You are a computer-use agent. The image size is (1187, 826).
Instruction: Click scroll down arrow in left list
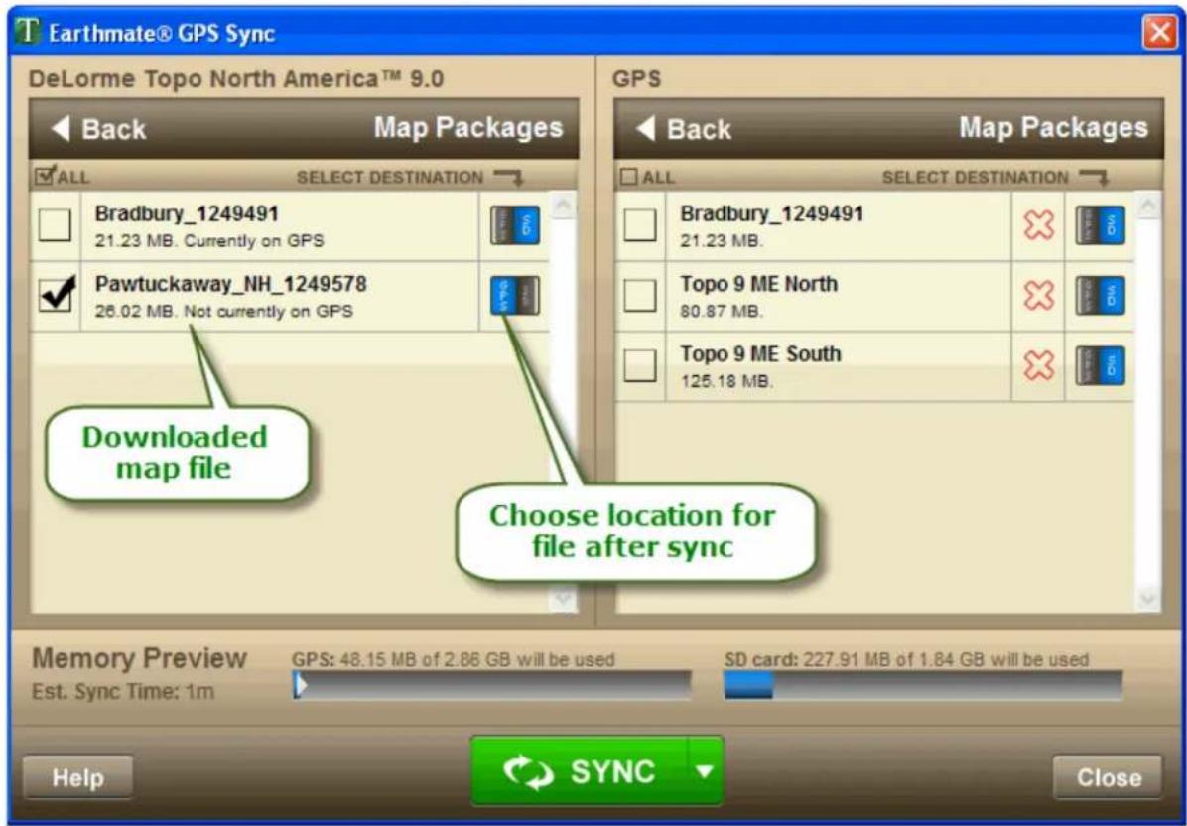tap(564, 599)
